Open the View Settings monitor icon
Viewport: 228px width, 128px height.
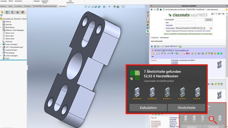(123, 7)
